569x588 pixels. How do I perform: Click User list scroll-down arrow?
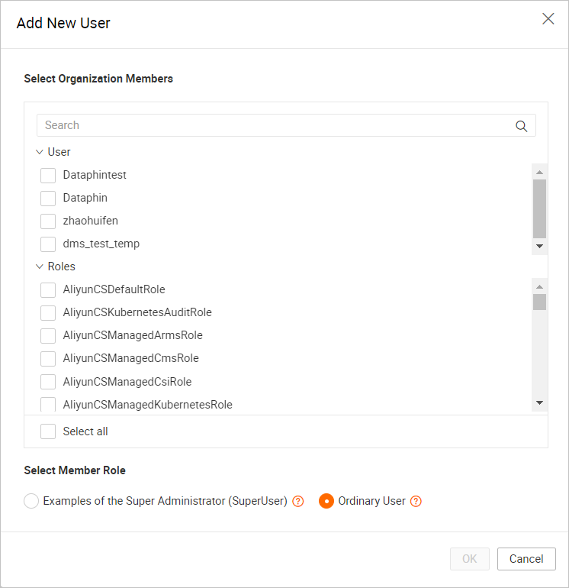[539, 246]
